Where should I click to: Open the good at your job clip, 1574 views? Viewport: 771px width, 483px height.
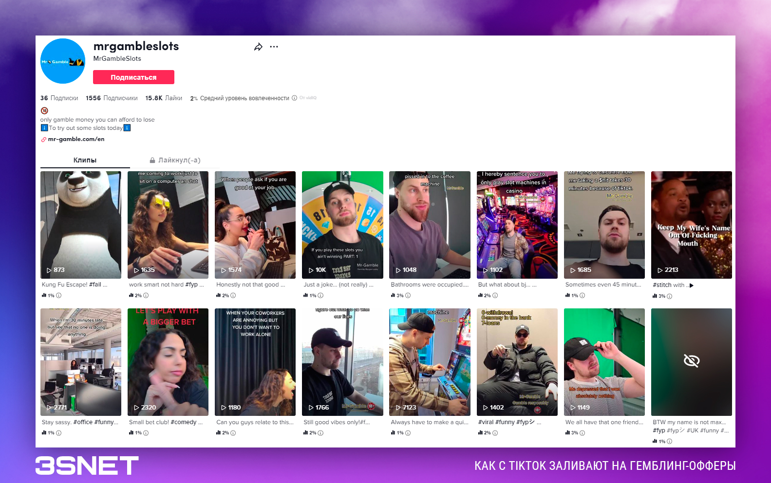click(255, 225)
